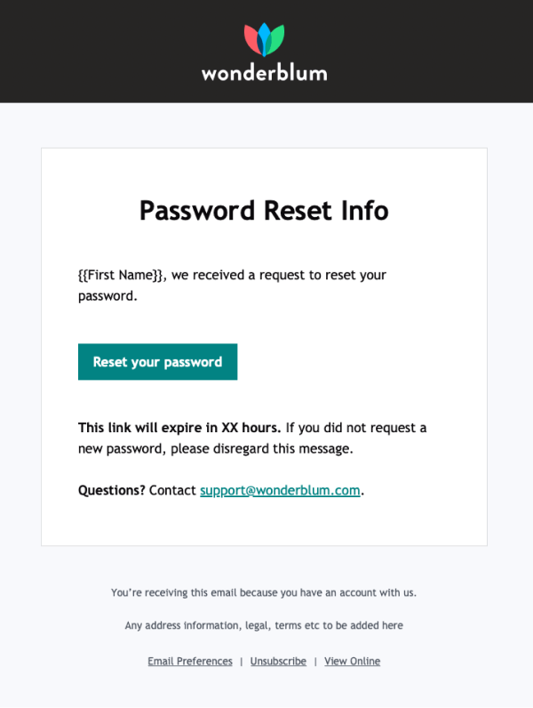Click the wonderblum wordmark text
The image size is (533, 708).
(264, 73)
